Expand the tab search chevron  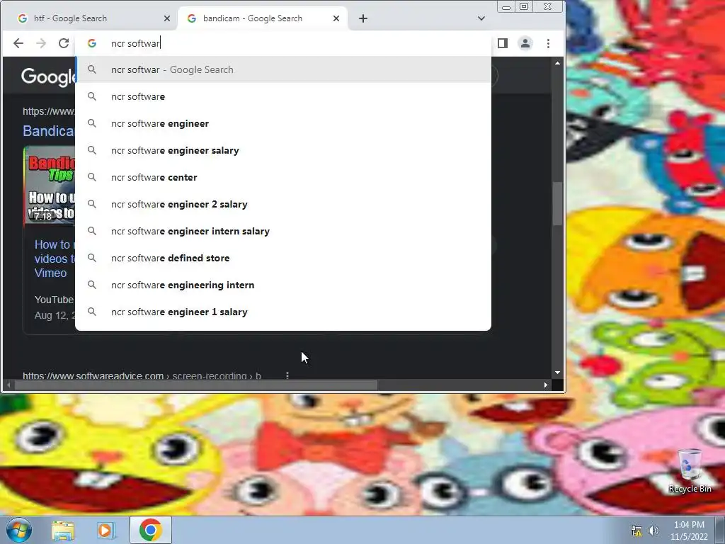tap(481, 18)
